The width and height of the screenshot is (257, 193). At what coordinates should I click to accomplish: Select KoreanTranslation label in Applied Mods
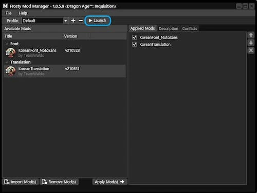(x=155, y=45)
